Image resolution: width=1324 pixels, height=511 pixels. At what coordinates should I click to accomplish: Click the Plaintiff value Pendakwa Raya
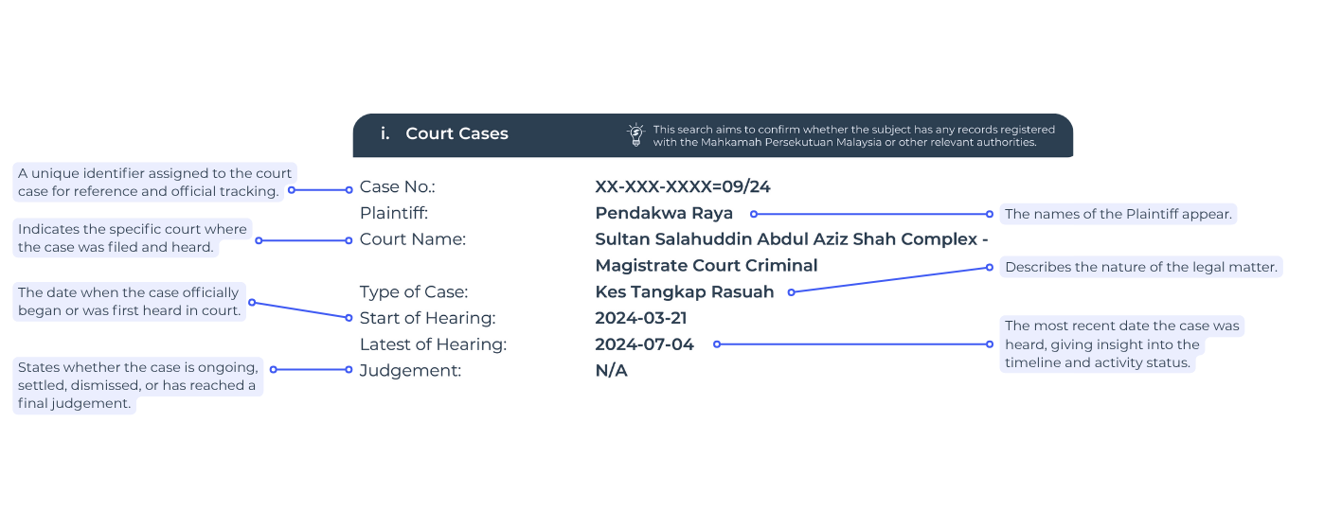pyautogui.click(x=664, y=213)
